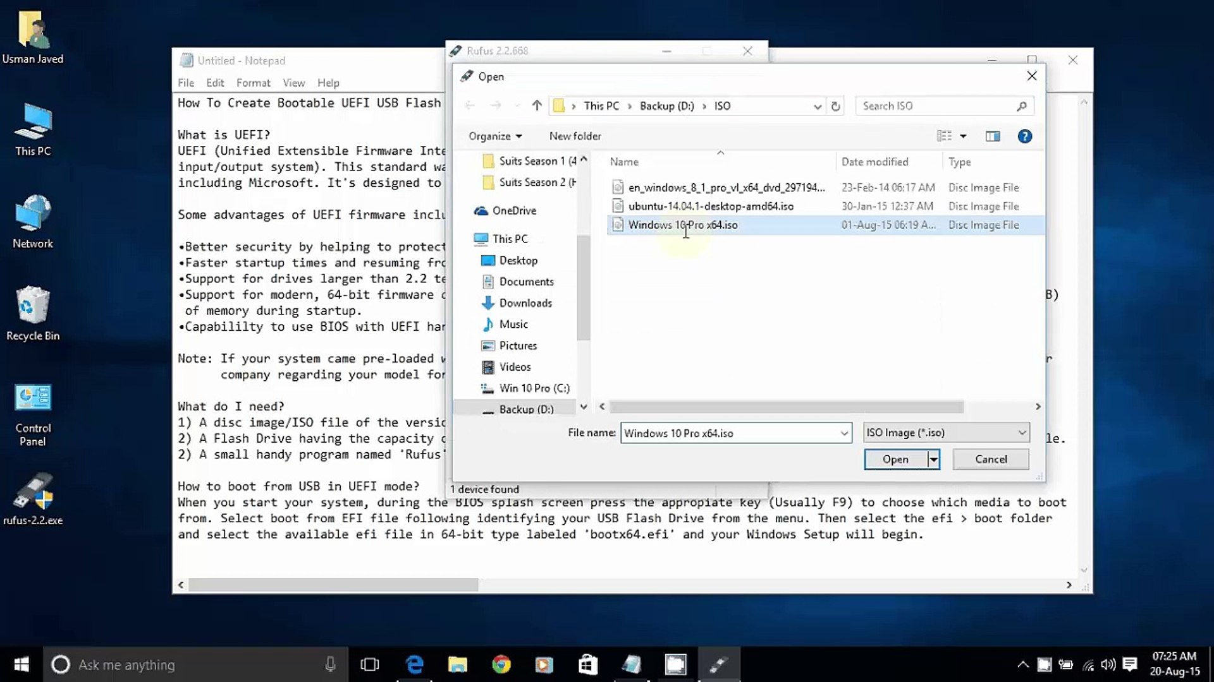
Task: Expand the ISO Image file type dropdown
Action: click(1022, 433)
